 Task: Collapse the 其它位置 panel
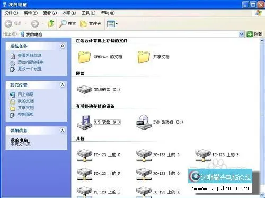pyautogui.click(x=63, y=85)
